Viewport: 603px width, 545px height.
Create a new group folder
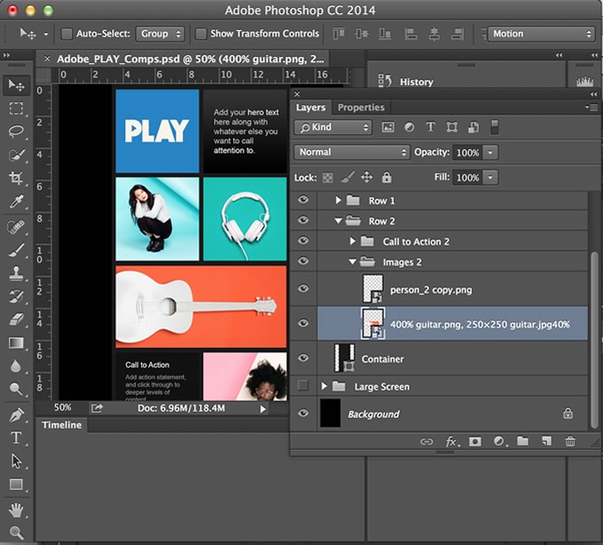click(522, 441)
